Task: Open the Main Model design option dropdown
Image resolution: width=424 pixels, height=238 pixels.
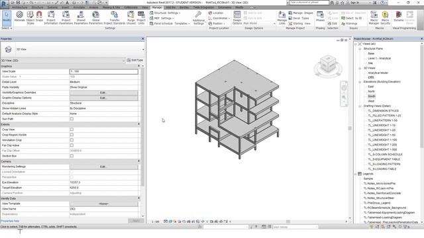Action: click(x=259, y=24)
